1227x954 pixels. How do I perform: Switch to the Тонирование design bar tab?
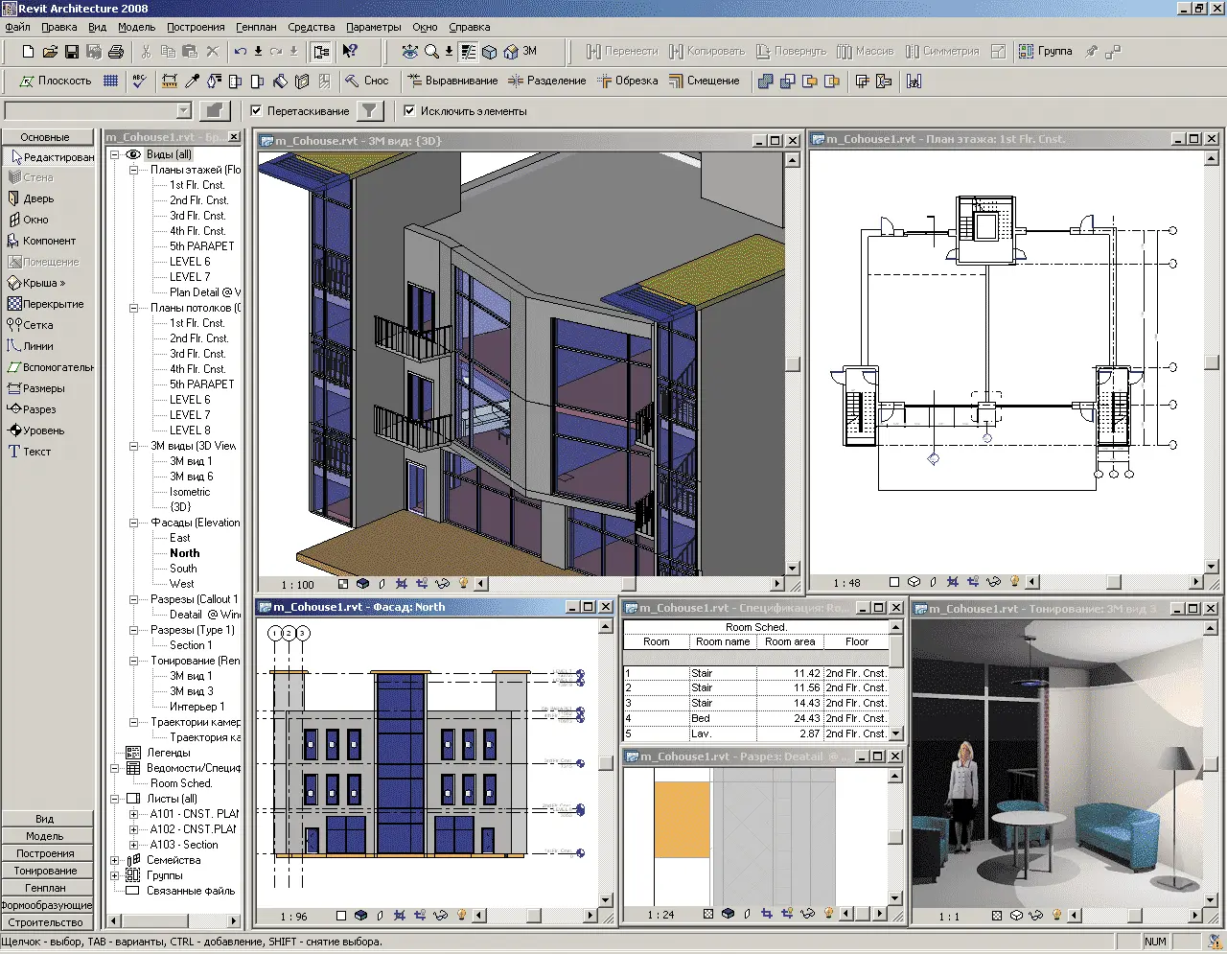click(x=46, y=871)
